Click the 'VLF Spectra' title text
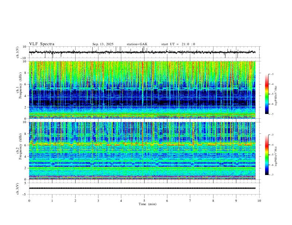 pos(42,44)
